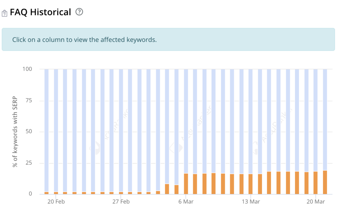Click the 13 Mar axis label
The width and height of the screenshot is (341, 210).
tap(251, 202)
